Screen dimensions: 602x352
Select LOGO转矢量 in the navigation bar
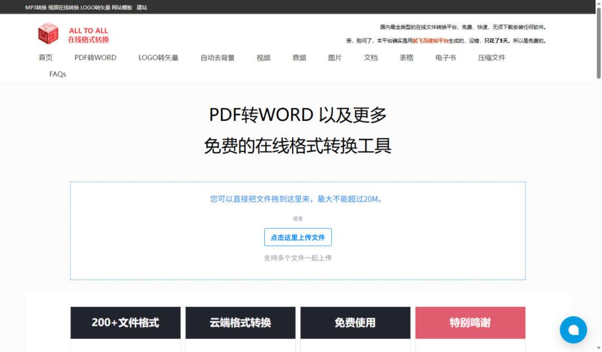coord(160,57)
